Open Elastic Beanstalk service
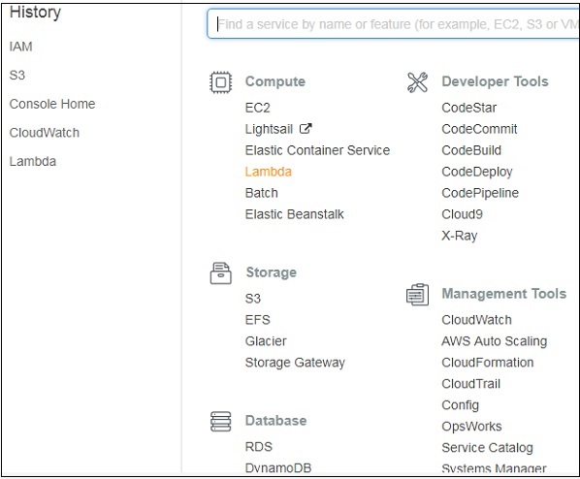 [x=295, y=214]
